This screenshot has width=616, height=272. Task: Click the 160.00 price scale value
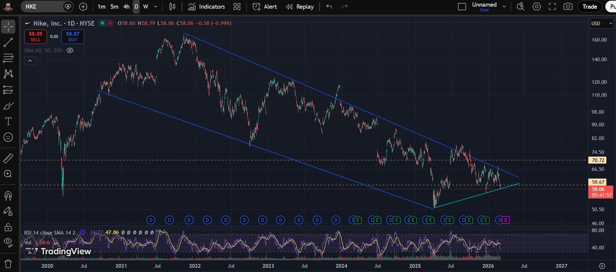coord(599,40)
